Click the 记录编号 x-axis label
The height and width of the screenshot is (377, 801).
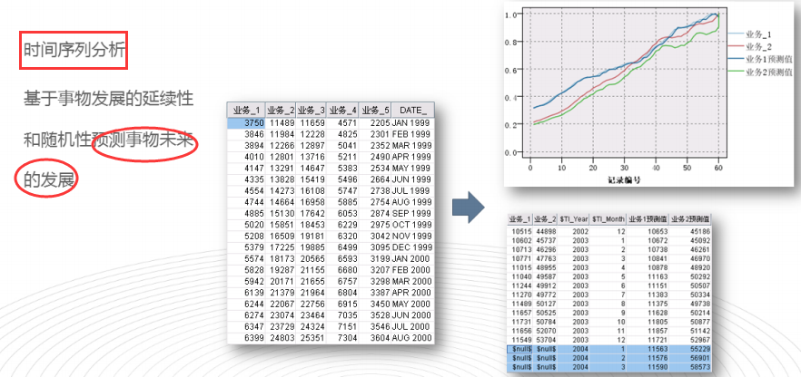pyautogui.click(x=624, y=179)
